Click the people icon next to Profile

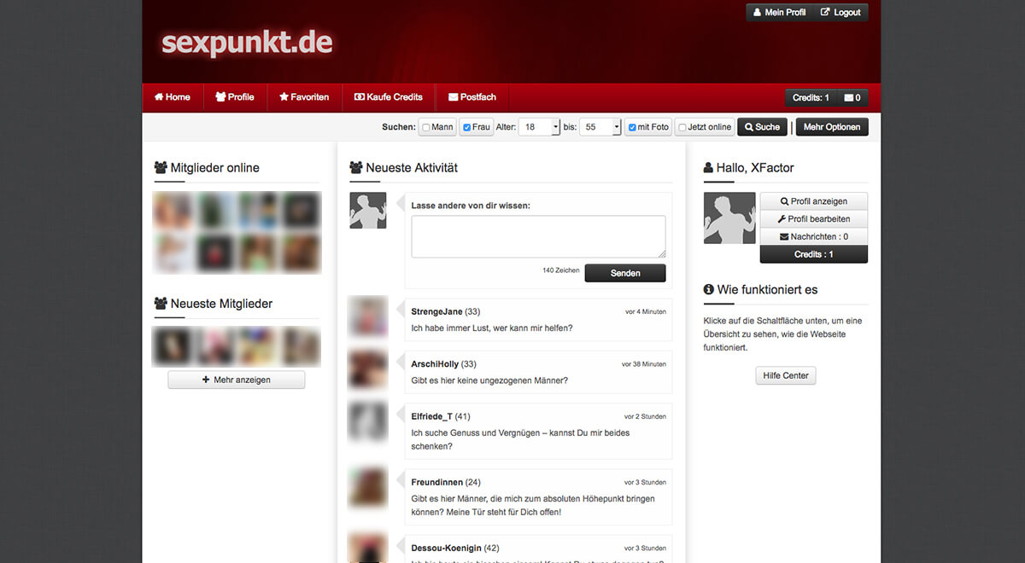point(220,97)
